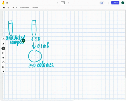Click the vertical scrollbar on the right
This screenshot has height=101, width=126.
click(x=125, y=44)
